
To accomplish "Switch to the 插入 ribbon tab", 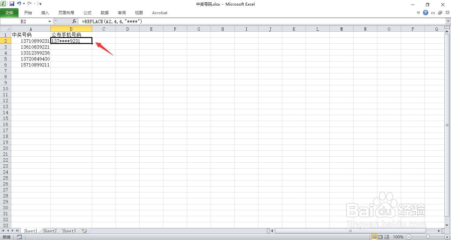I will pos(45,13).
